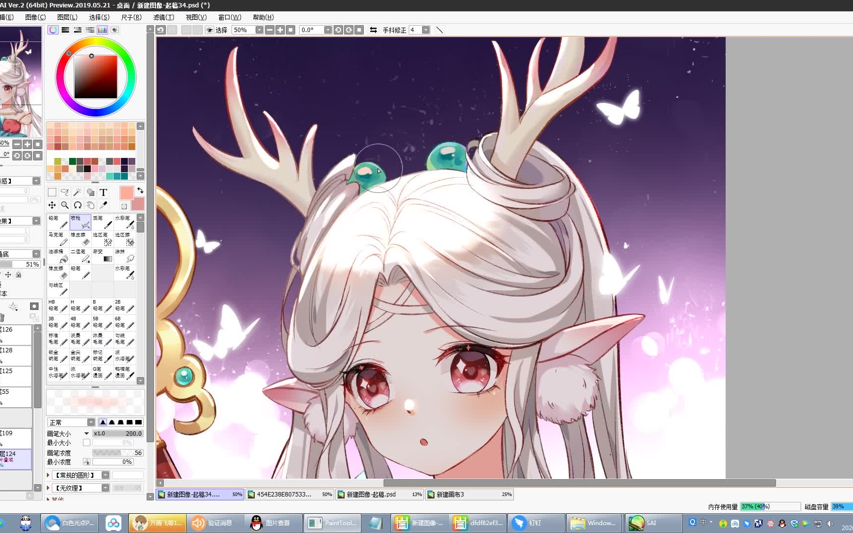
Task: Select the HB 铅笔 pencil preset
Action: [58, 306]
